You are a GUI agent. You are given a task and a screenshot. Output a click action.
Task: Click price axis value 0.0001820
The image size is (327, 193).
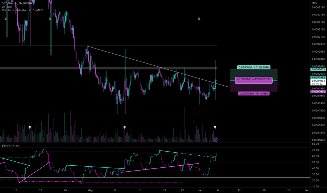click(318, 140)
